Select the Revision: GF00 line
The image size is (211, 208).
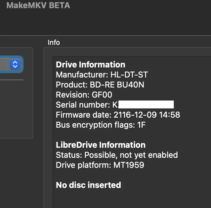tap(84, 95)
